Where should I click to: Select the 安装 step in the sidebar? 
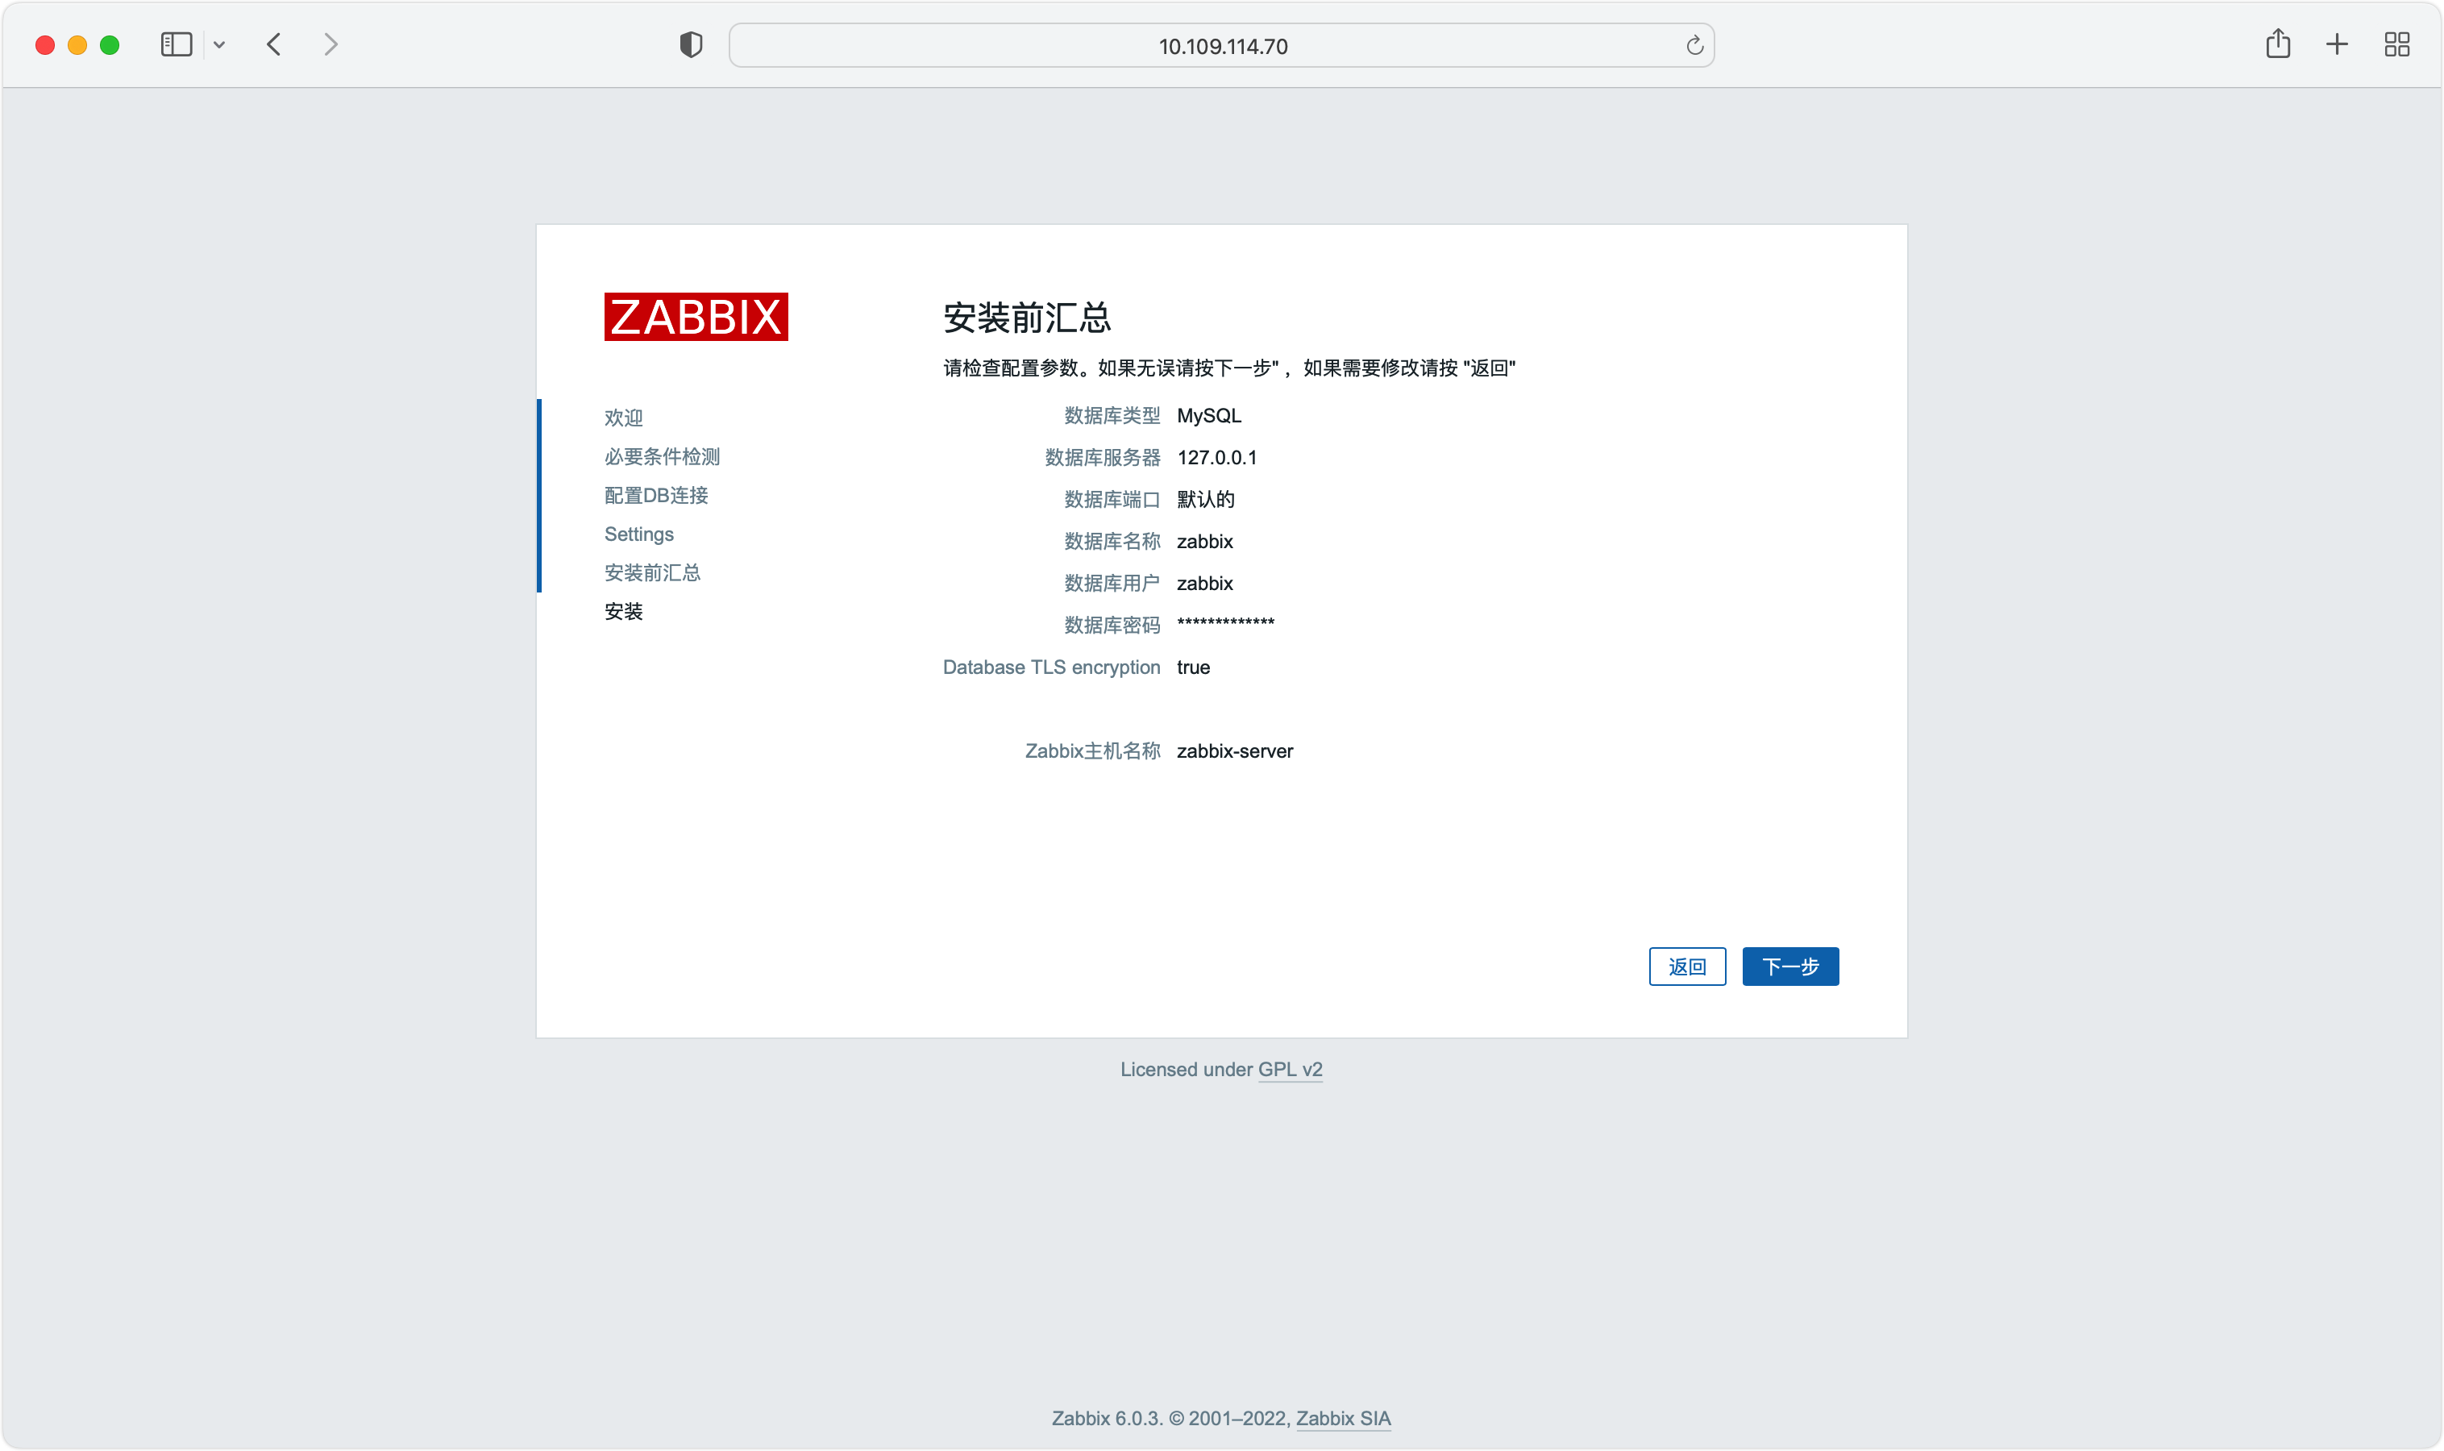click(623, 611)
